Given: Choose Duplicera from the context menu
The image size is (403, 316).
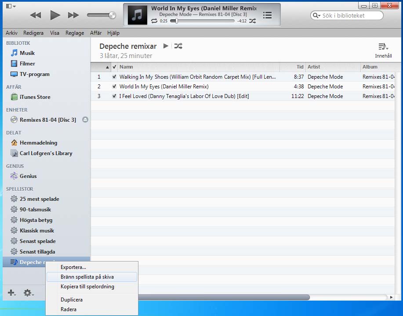Looking at the screenshot, I should 92,300.
